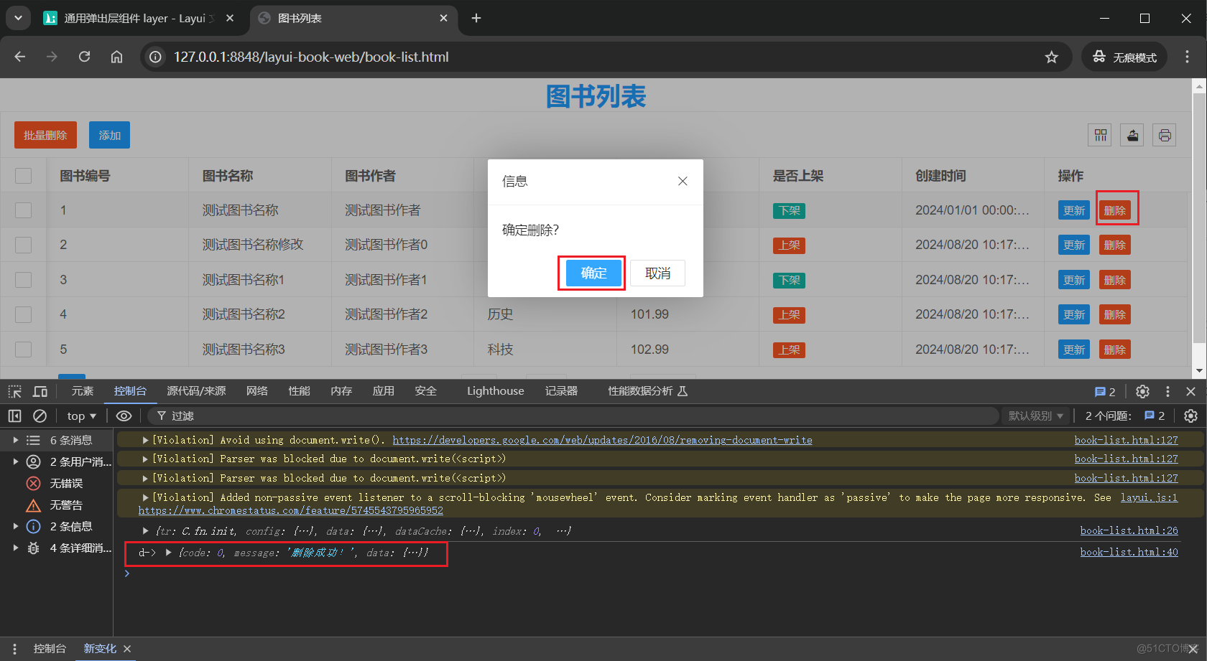The width and height of the screenshot is (1207, 661).
Task: Click 删除 for book row 4
Action: coord(1114,314)
